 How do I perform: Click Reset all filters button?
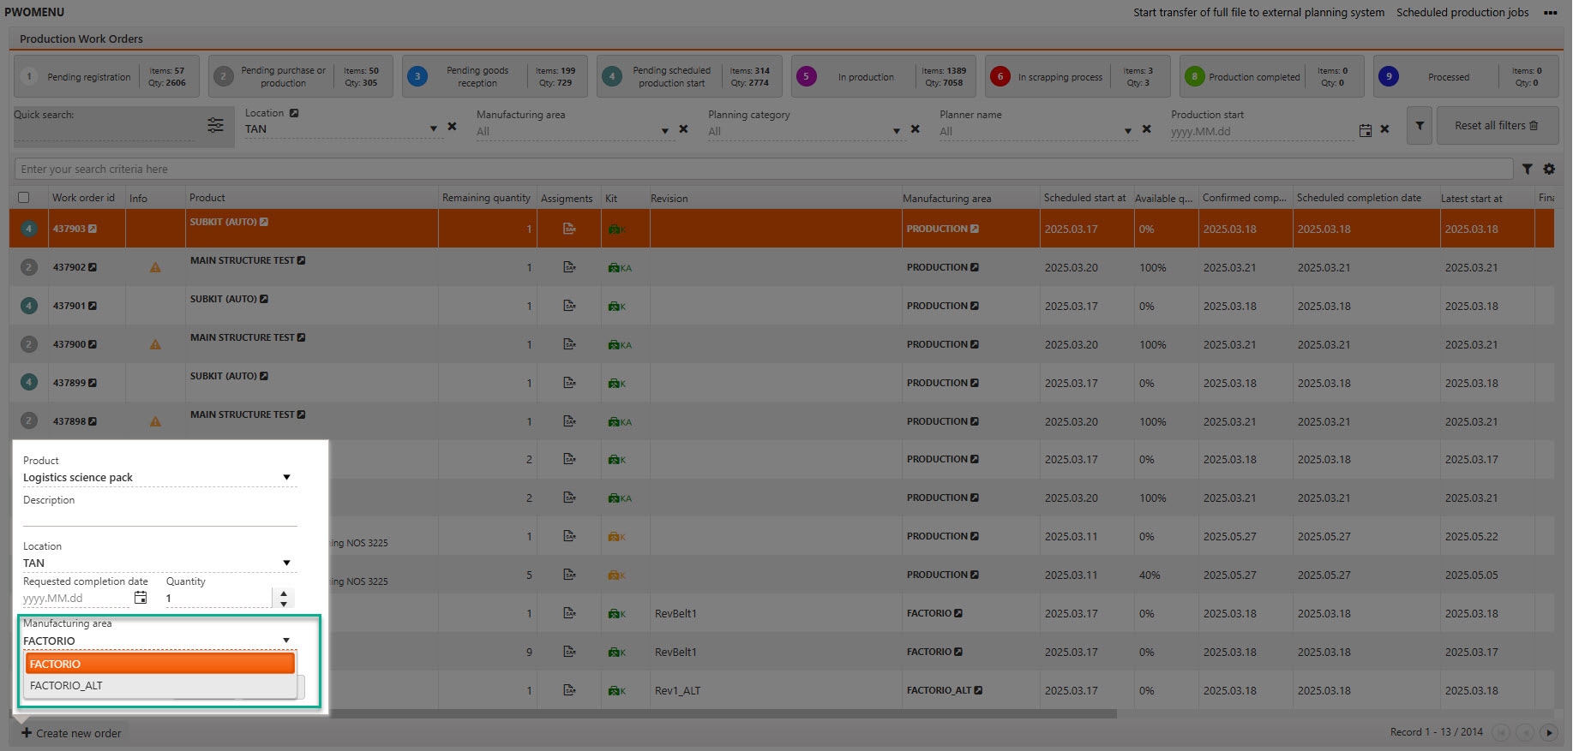coord(1496,126)
